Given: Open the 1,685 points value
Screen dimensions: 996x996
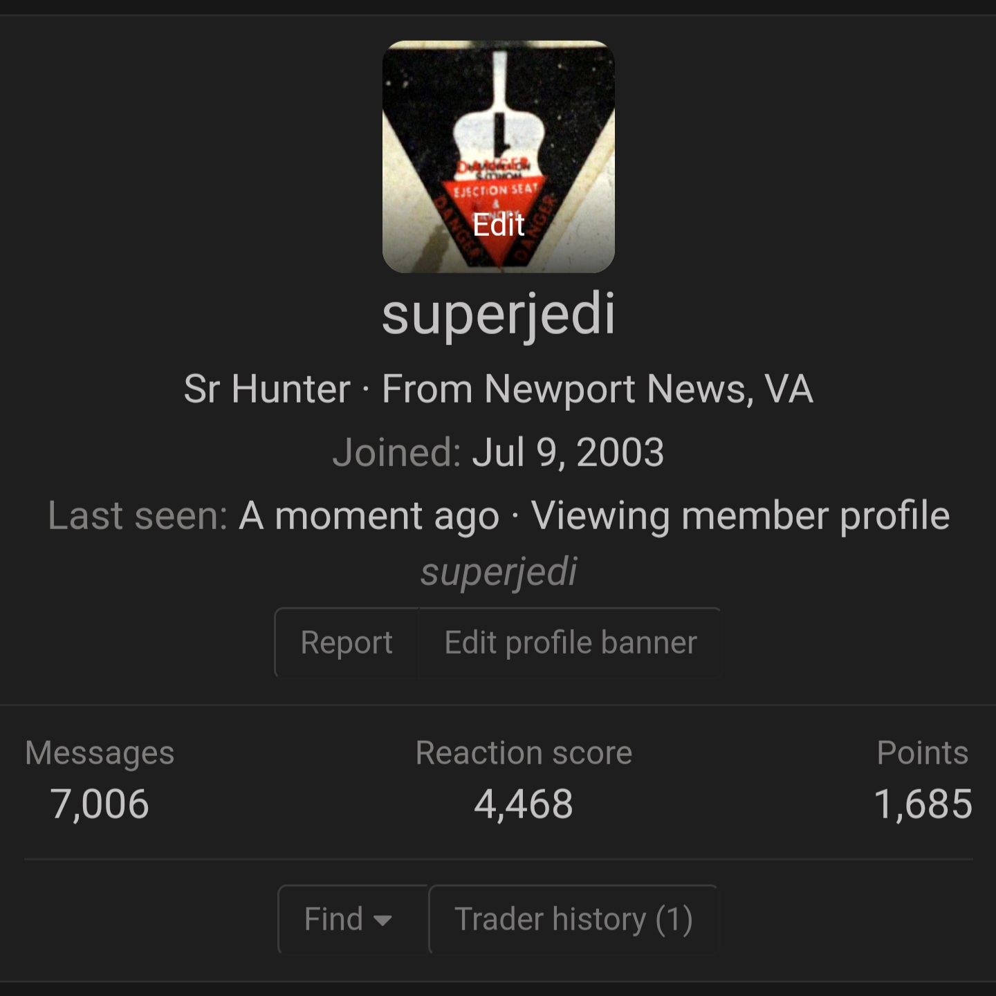Looking at the screenshot, I should (923, 804).
